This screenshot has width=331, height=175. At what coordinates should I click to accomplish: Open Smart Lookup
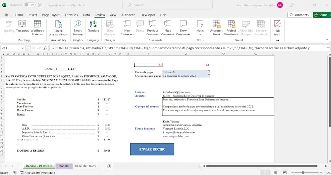point(78,28)
